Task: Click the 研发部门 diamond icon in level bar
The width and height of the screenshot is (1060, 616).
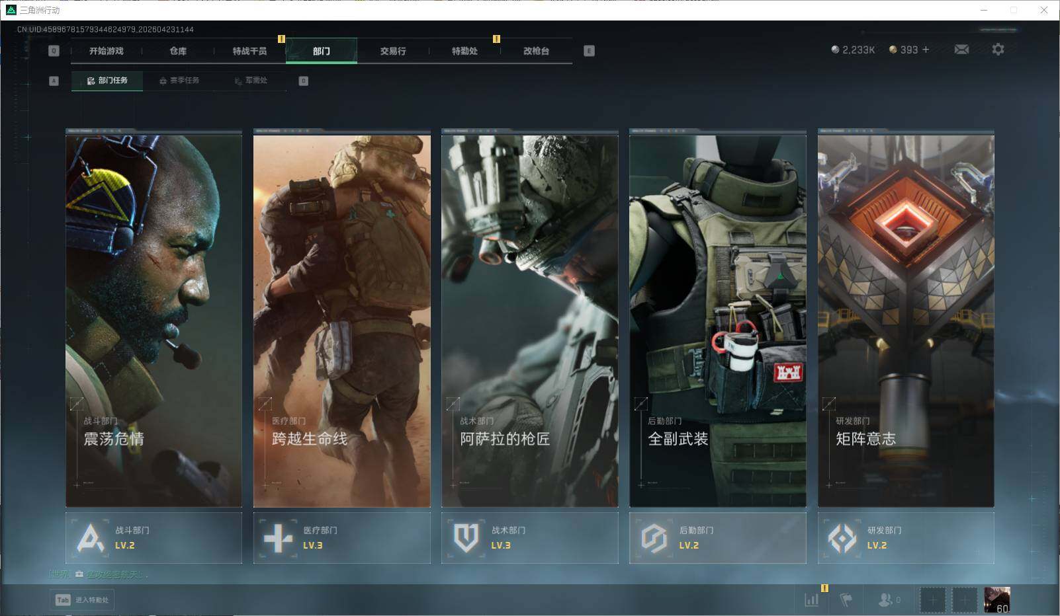Action: coord(842,538)
